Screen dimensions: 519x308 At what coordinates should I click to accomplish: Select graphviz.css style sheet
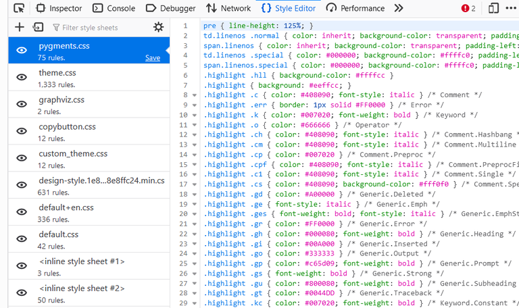[x=89, y=104]
